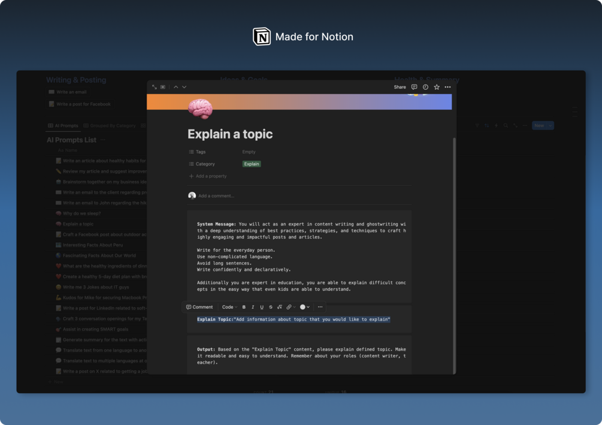Open more options in formatting toolbar
Image resolution: width=602 pixels, height=425 pixels.
coord(320,307)
